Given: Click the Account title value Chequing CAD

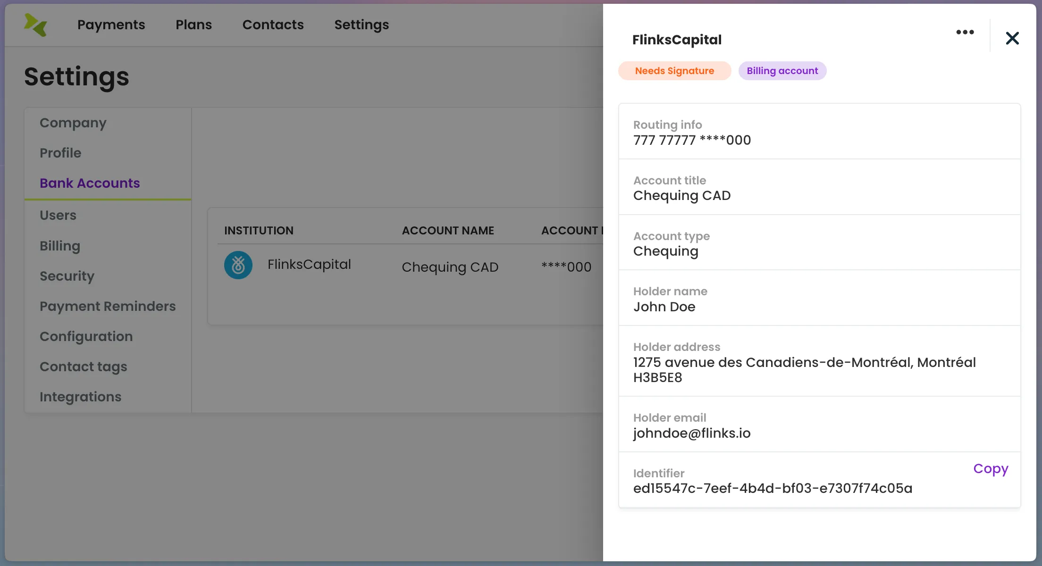Looking at the screenshot, I should tap(682, 196).
